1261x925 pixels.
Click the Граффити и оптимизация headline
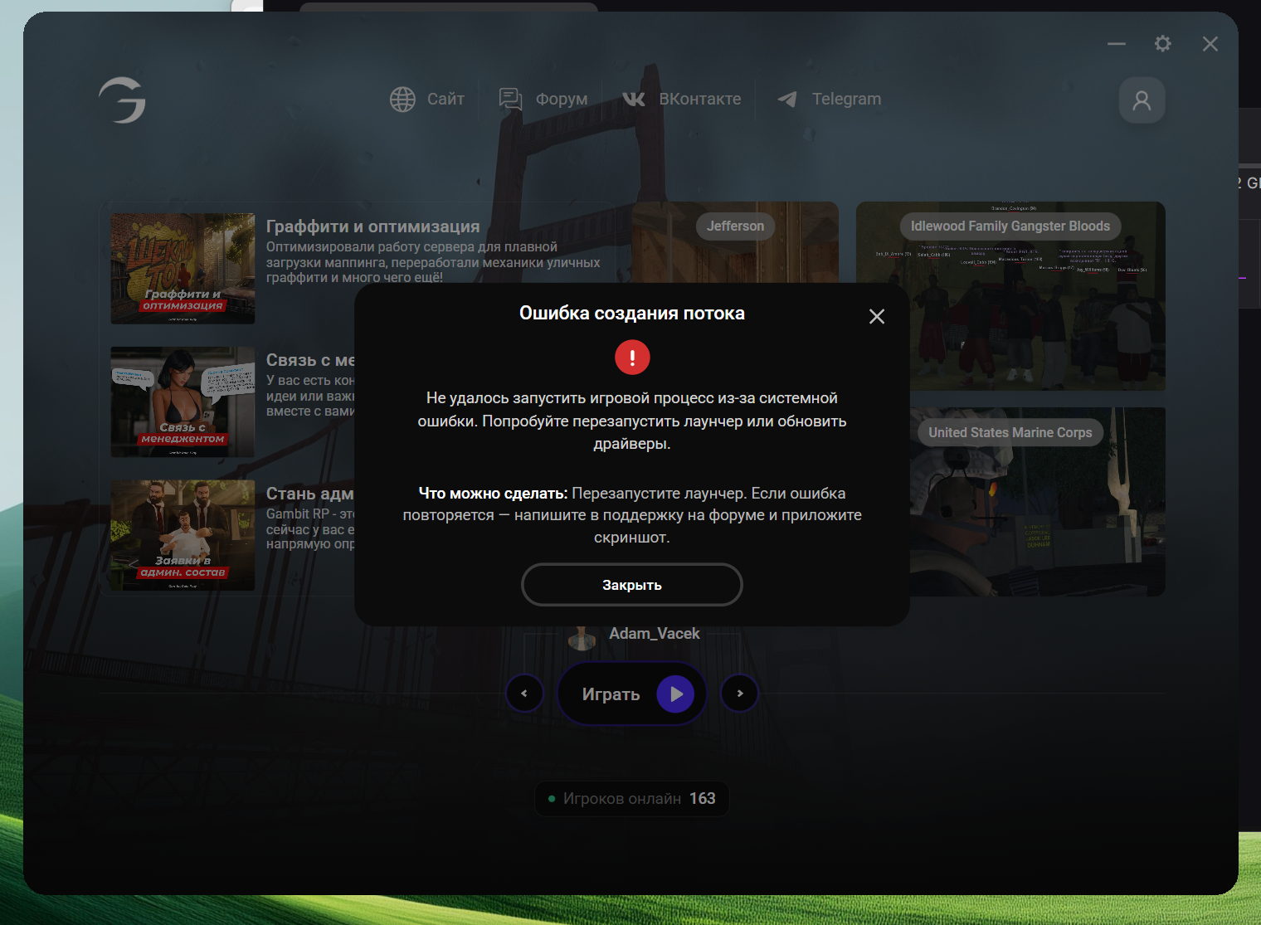(373, 226)
